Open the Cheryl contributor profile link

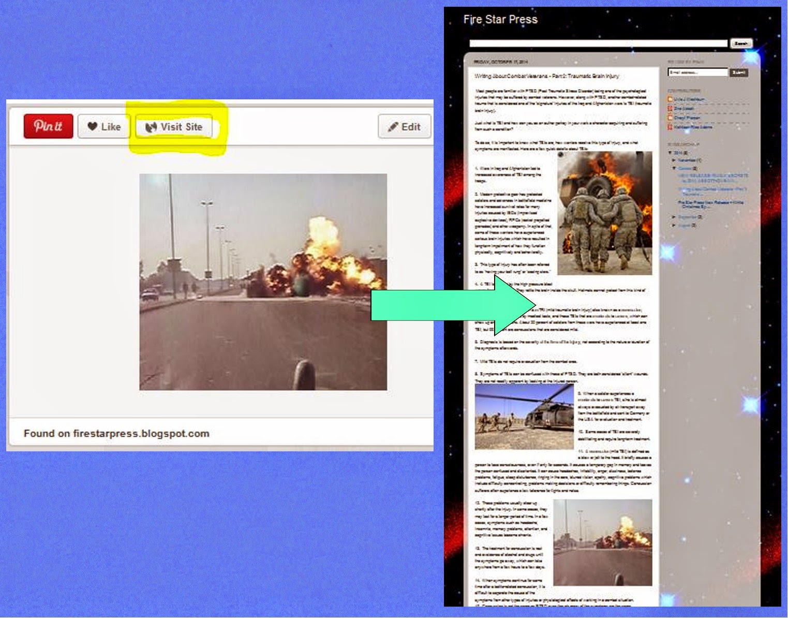[x=687, y=118]
